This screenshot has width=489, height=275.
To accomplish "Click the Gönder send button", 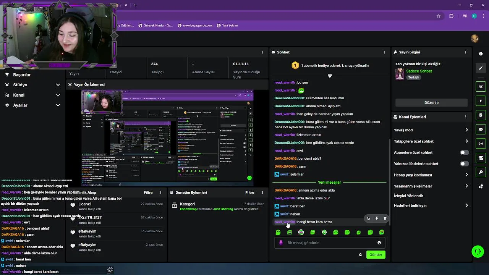I will [376, 255].
